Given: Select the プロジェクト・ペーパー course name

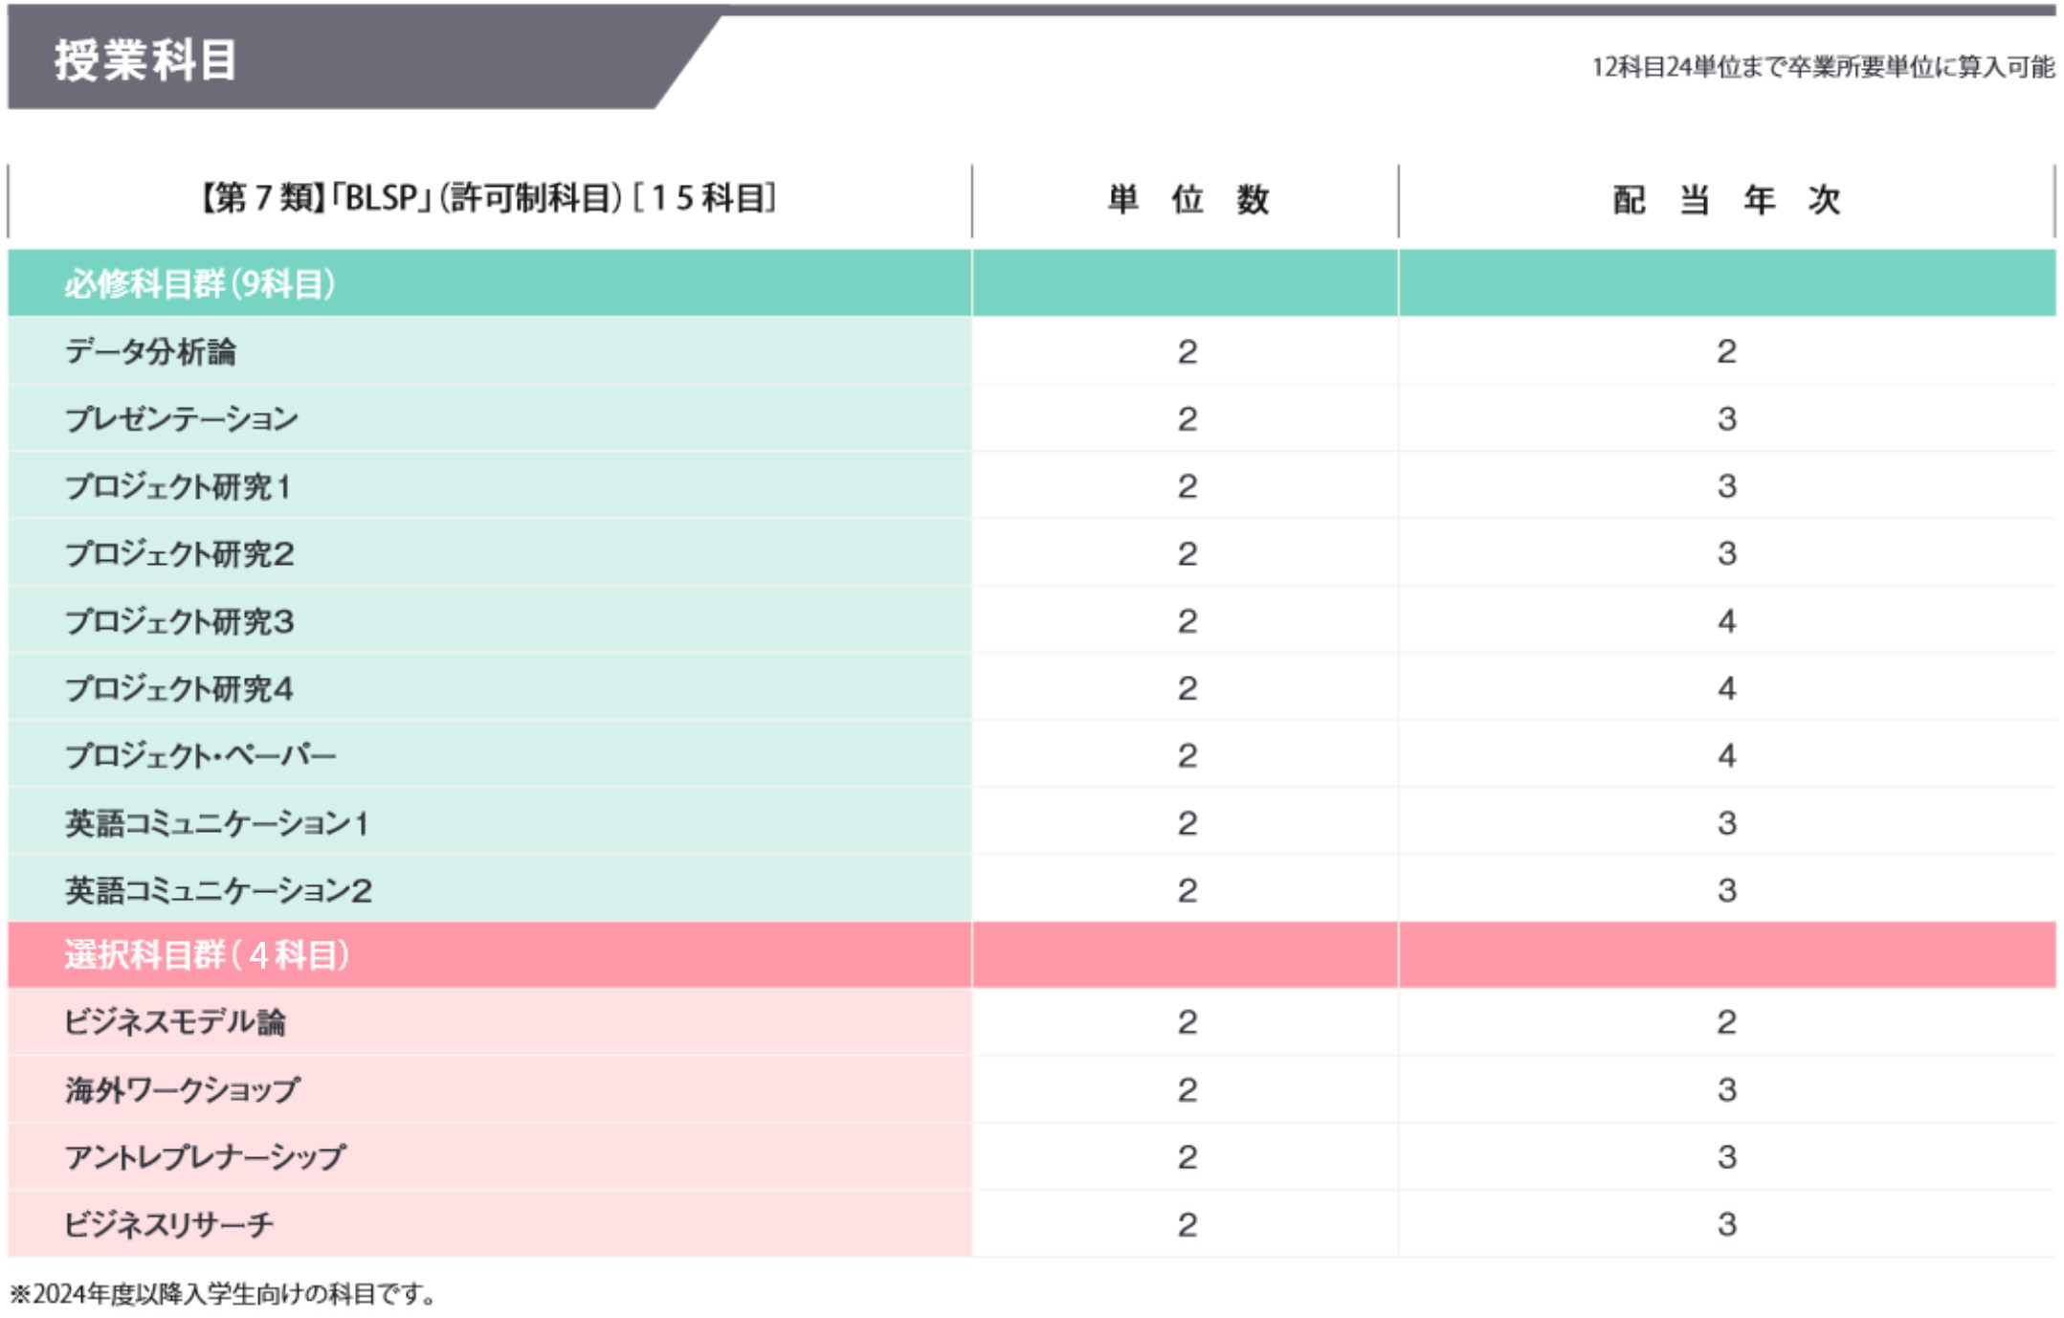Looking at the screenshot, I should pyautogui.click(x=200, y=756).
